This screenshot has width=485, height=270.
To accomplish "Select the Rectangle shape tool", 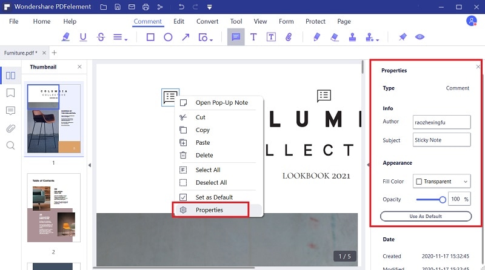I will (150, 38).
